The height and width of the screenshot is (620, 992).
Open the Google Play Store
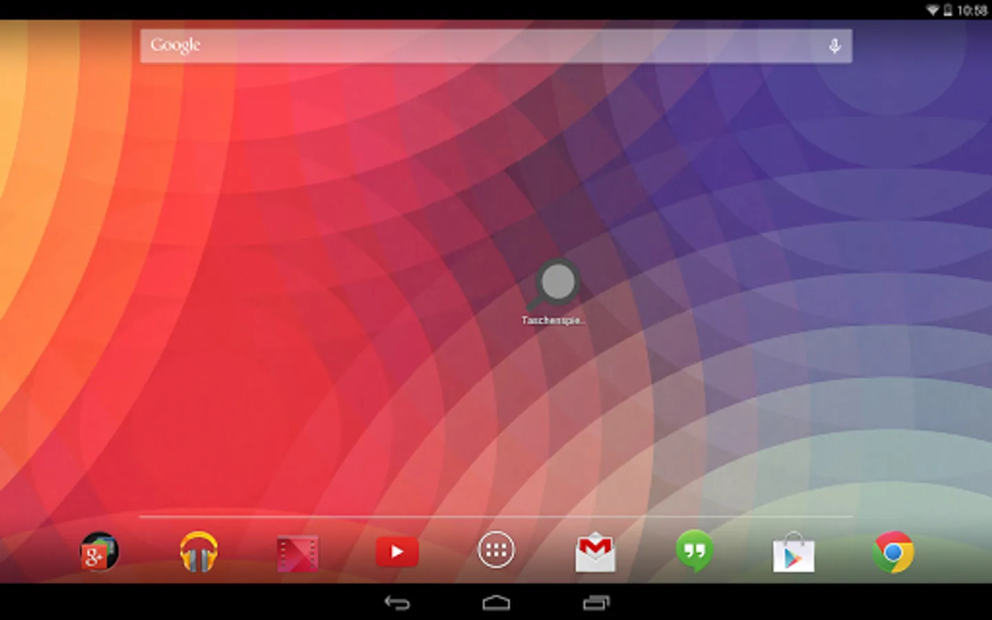(x=794, y=552)
